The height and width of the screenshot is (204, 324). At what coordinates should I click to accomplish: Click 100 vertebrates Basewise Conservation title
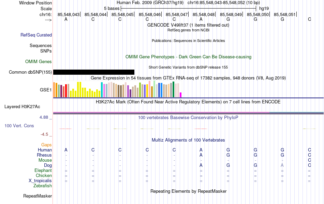click(188, 118)
